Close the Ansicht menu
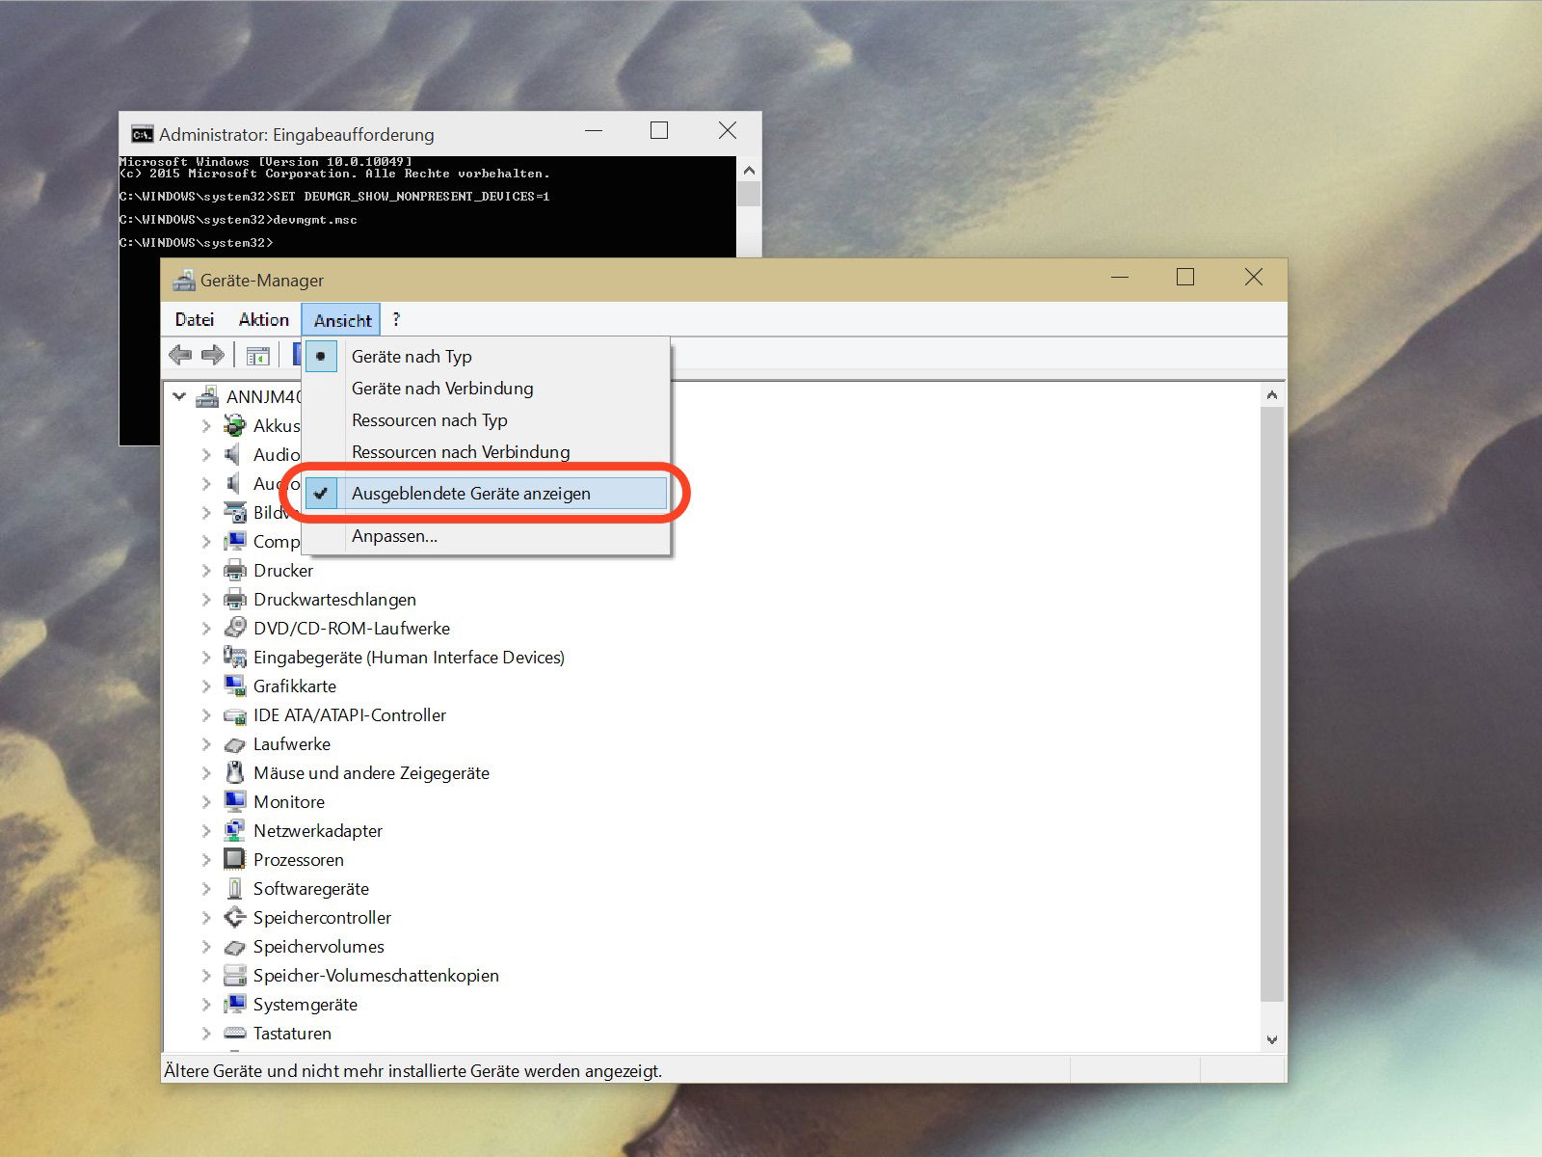The height and width of the screenshot is (1157, 1542). tap(342, 320)
